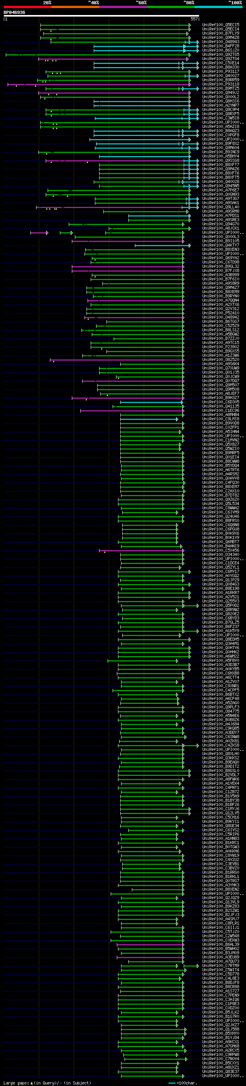Viewport: 246px width, 1086px height.
Task: Select hit label UniRef100_B9MT25
Action: [221, 89]
